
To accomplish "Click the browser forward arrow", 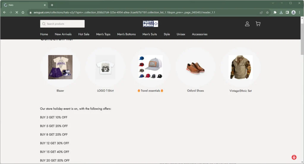I will (11, 12).
